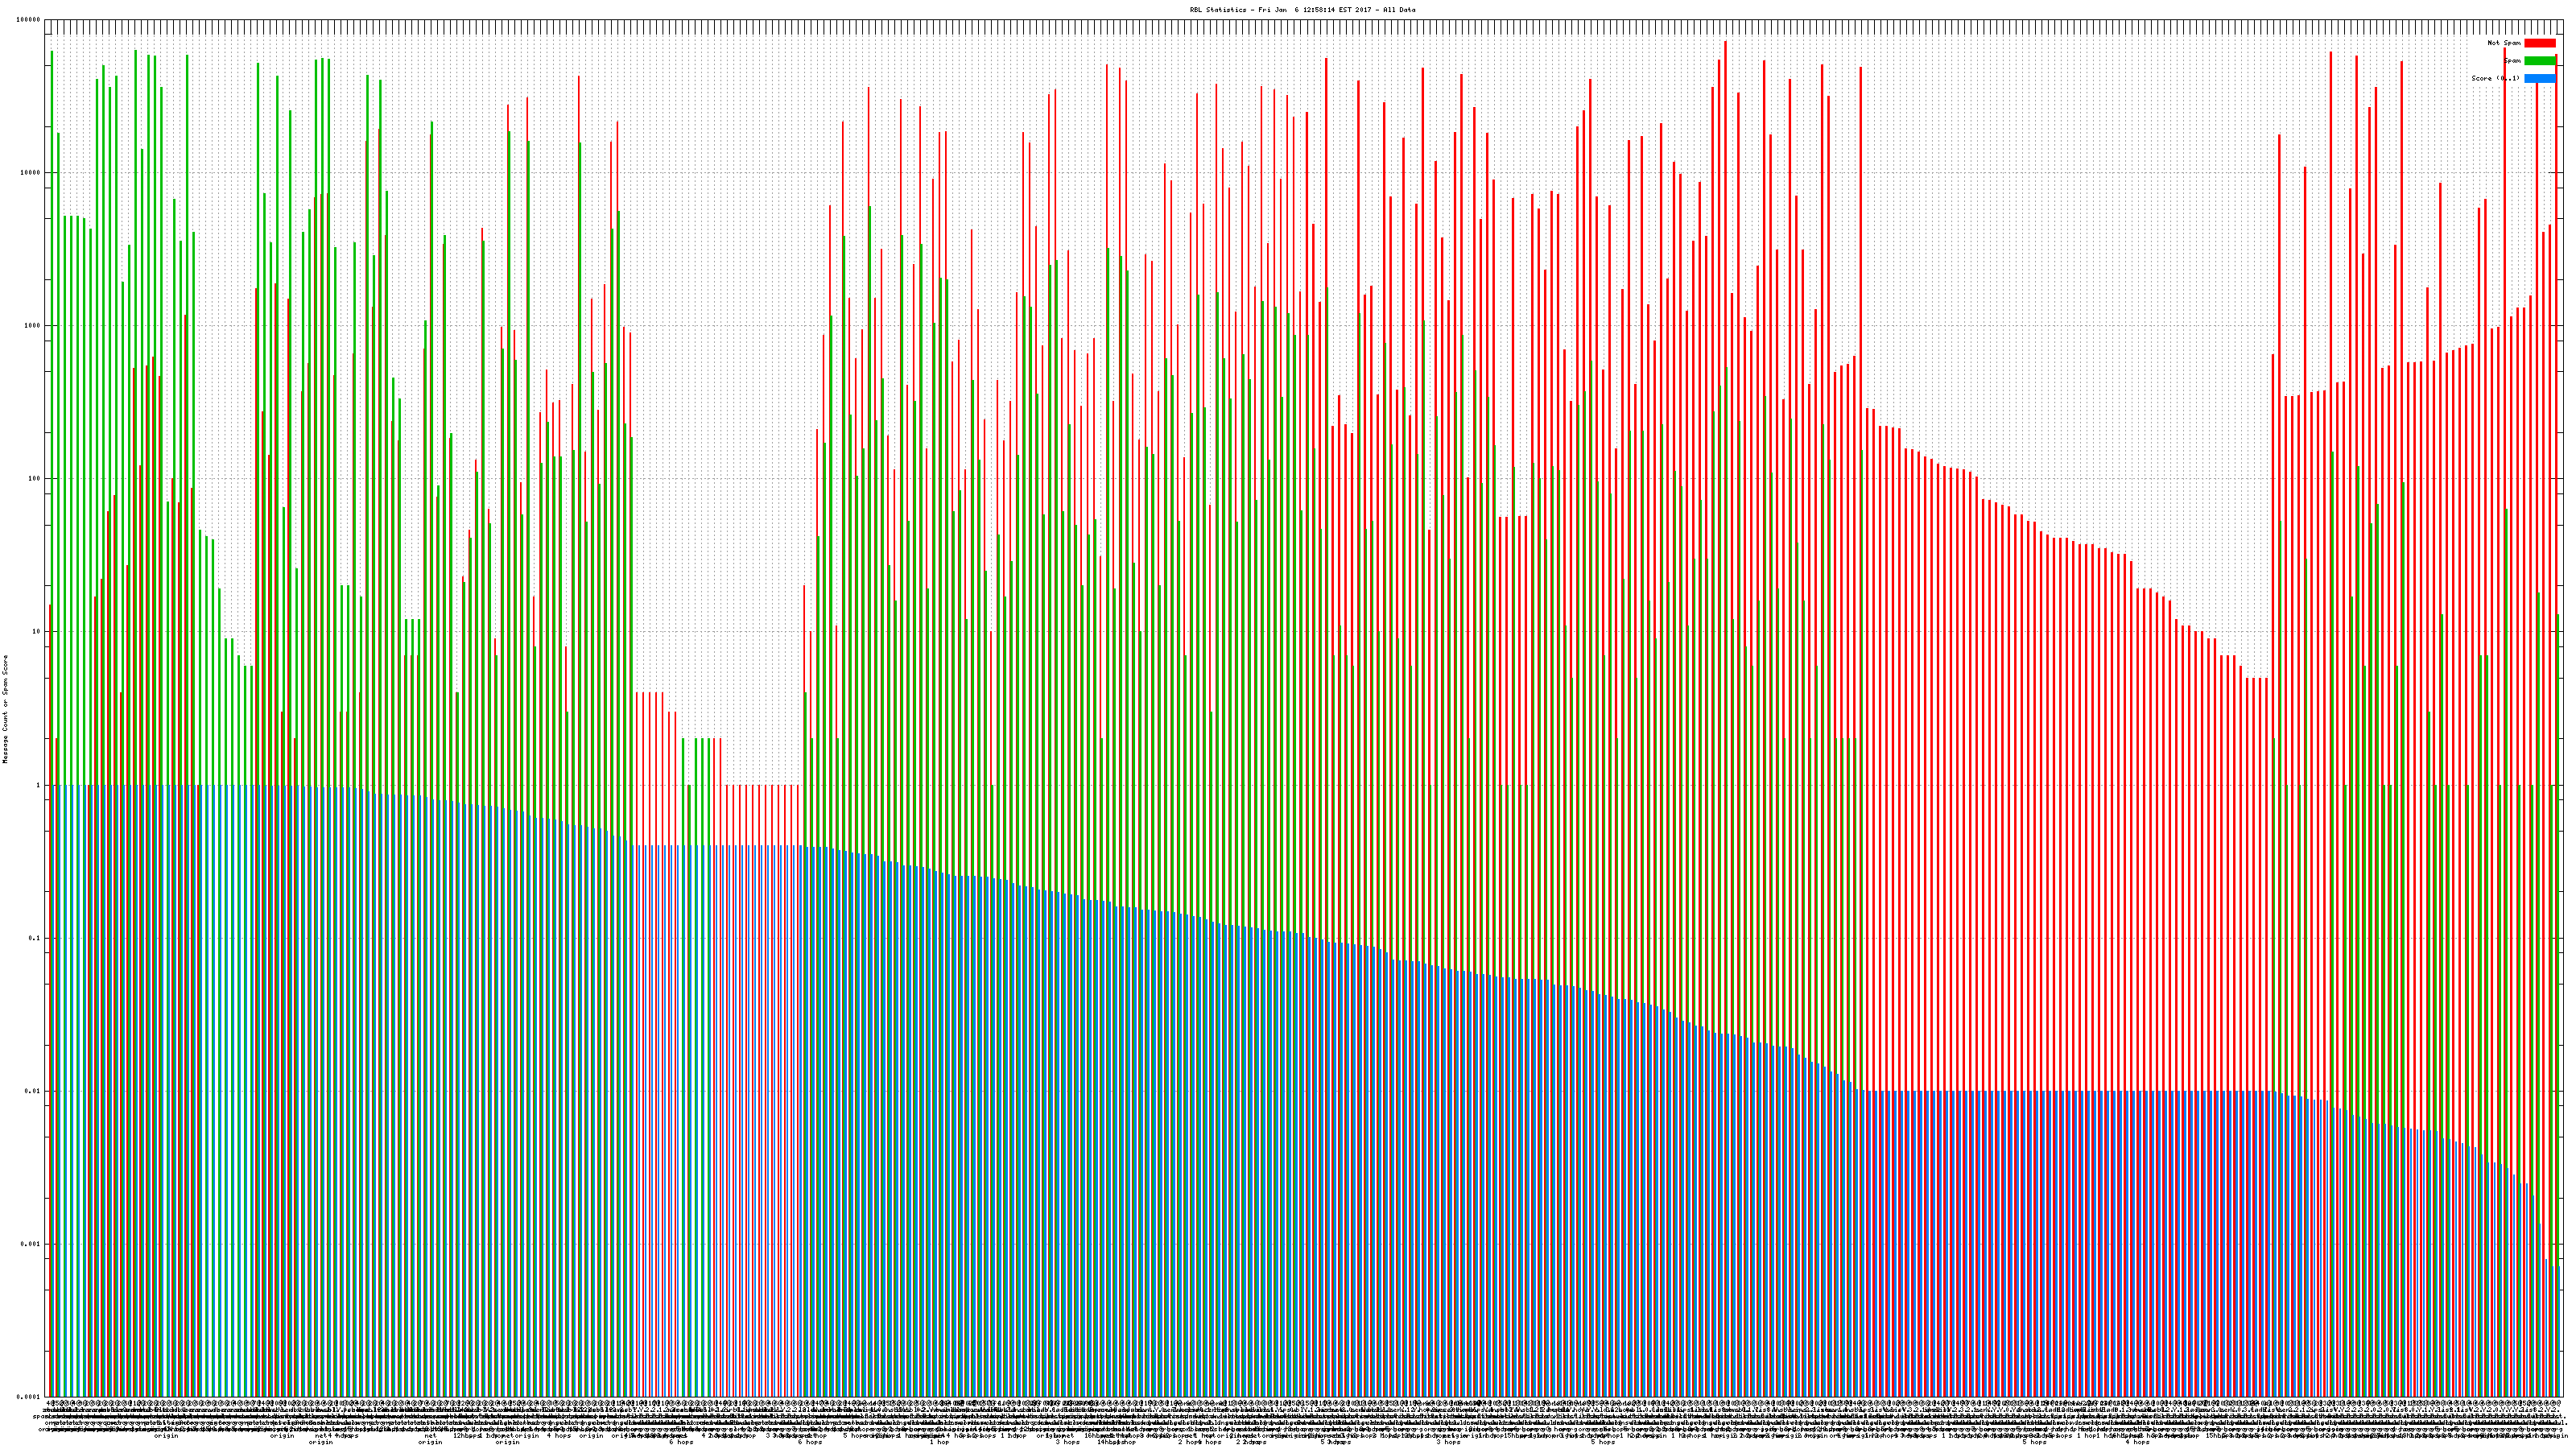Select the 'Spam' legend label text
Image resolution: width=2576 pixels, height=1449 pixels.
[x=2512, y=61]
